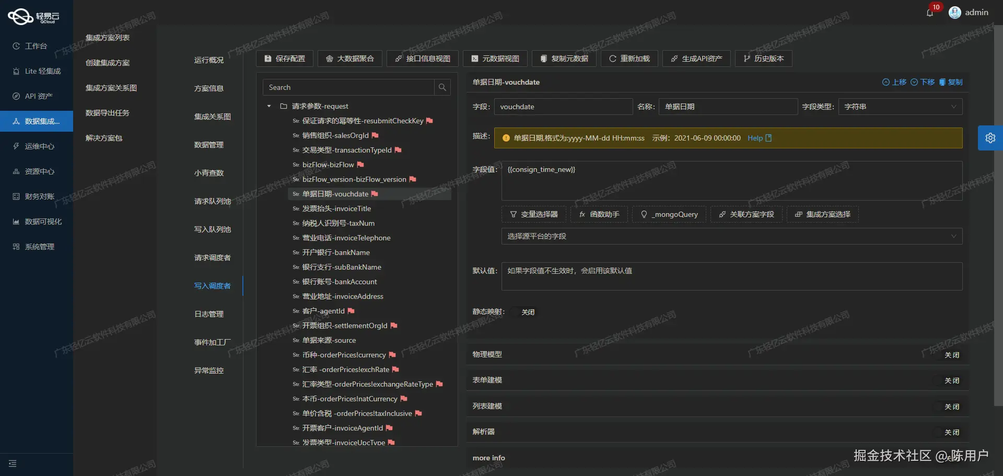Toggle the 静态映射 switch
Image resolution: width=1003 pixels, height=476 pixels.
click(523, 312)
